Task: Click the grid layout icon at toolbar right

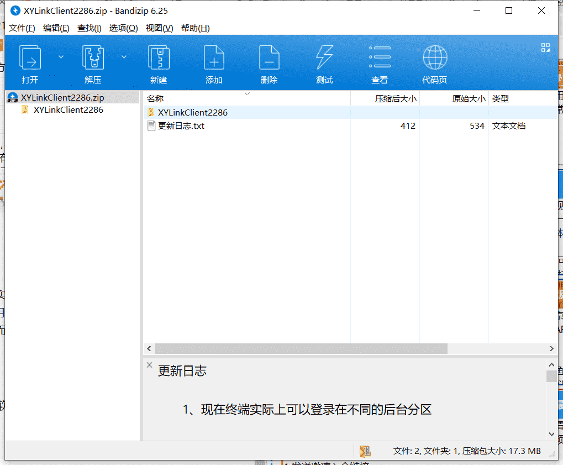Action: tap(545, 48)
